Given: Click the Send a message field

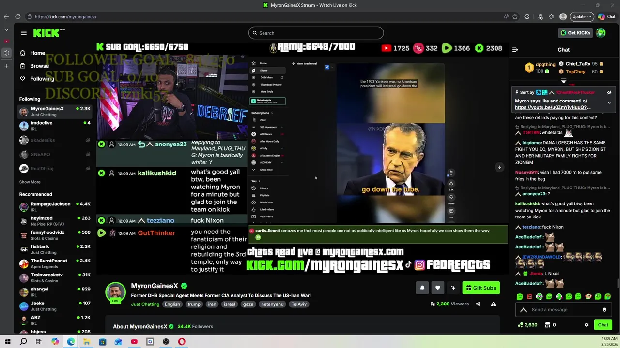Looking at the screenshot, I should click(x=565, y=310).
